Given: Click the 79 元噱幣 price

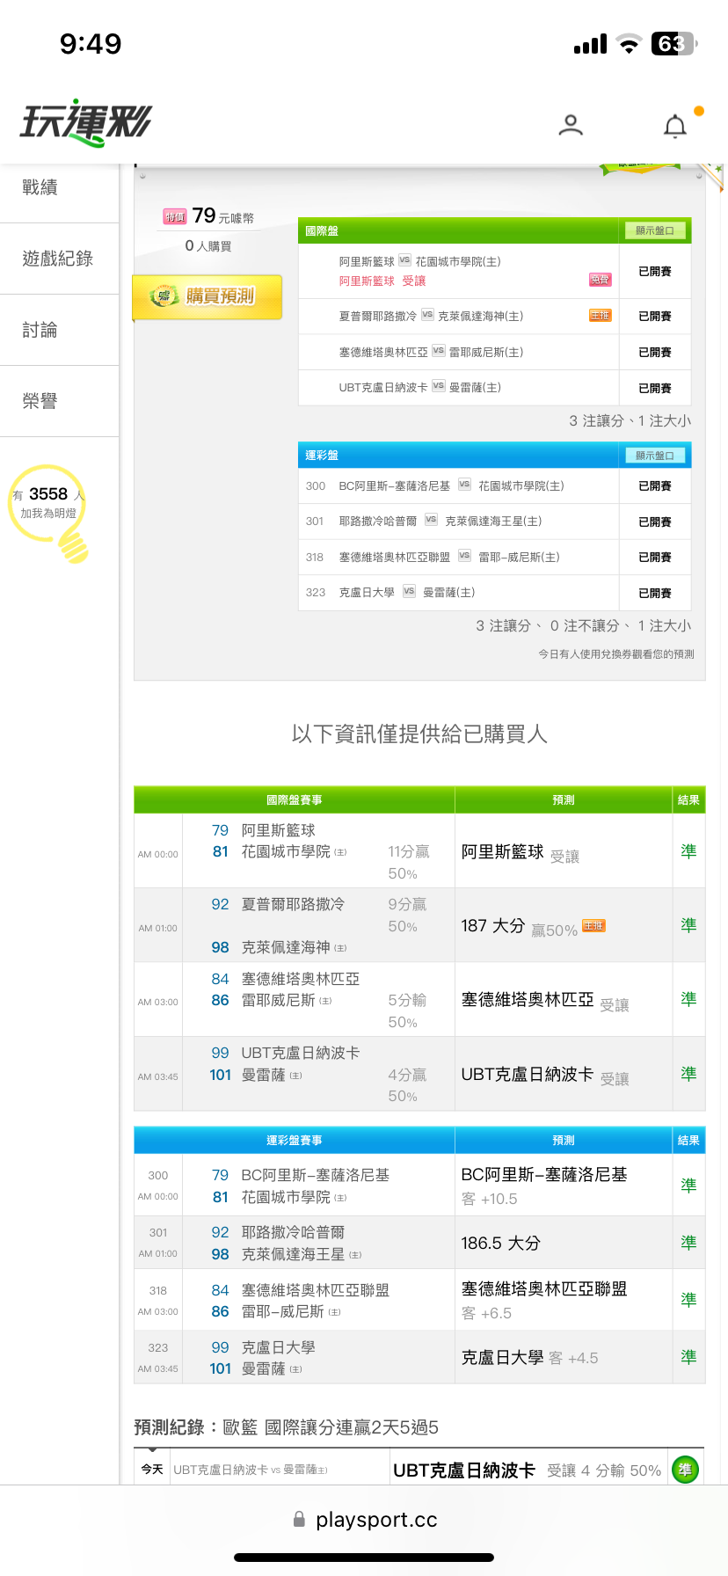Looking at the screenshot, I should [x=223, y=216].
